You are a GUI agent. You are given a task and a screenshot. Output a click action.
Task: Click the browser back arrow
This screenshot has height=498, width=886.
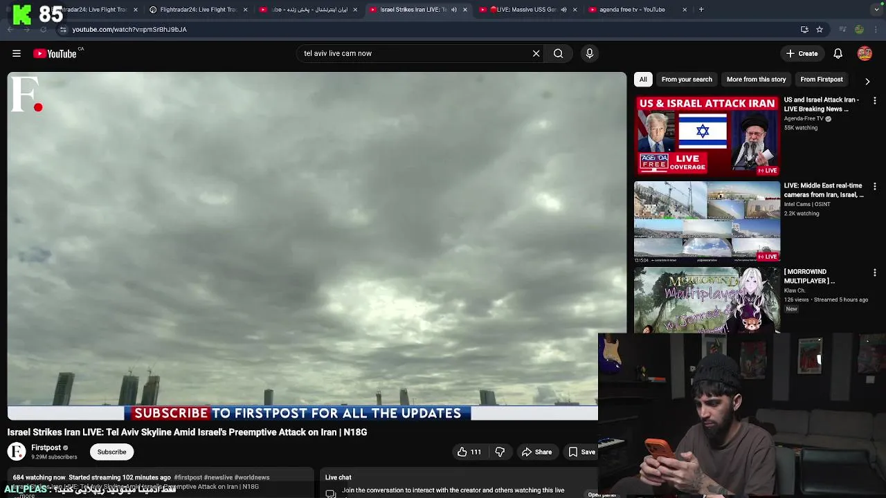(x=10, y=29)
